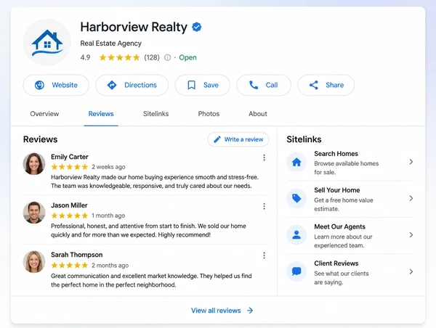Screen dimensions: 436x328
Task: Click the chat bubble icon for Client Reviews
Action: tap(296, 271)
